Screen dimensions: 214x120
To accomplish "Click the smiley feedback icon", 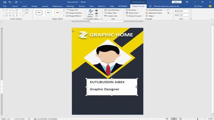I will [x=210, y=6].
